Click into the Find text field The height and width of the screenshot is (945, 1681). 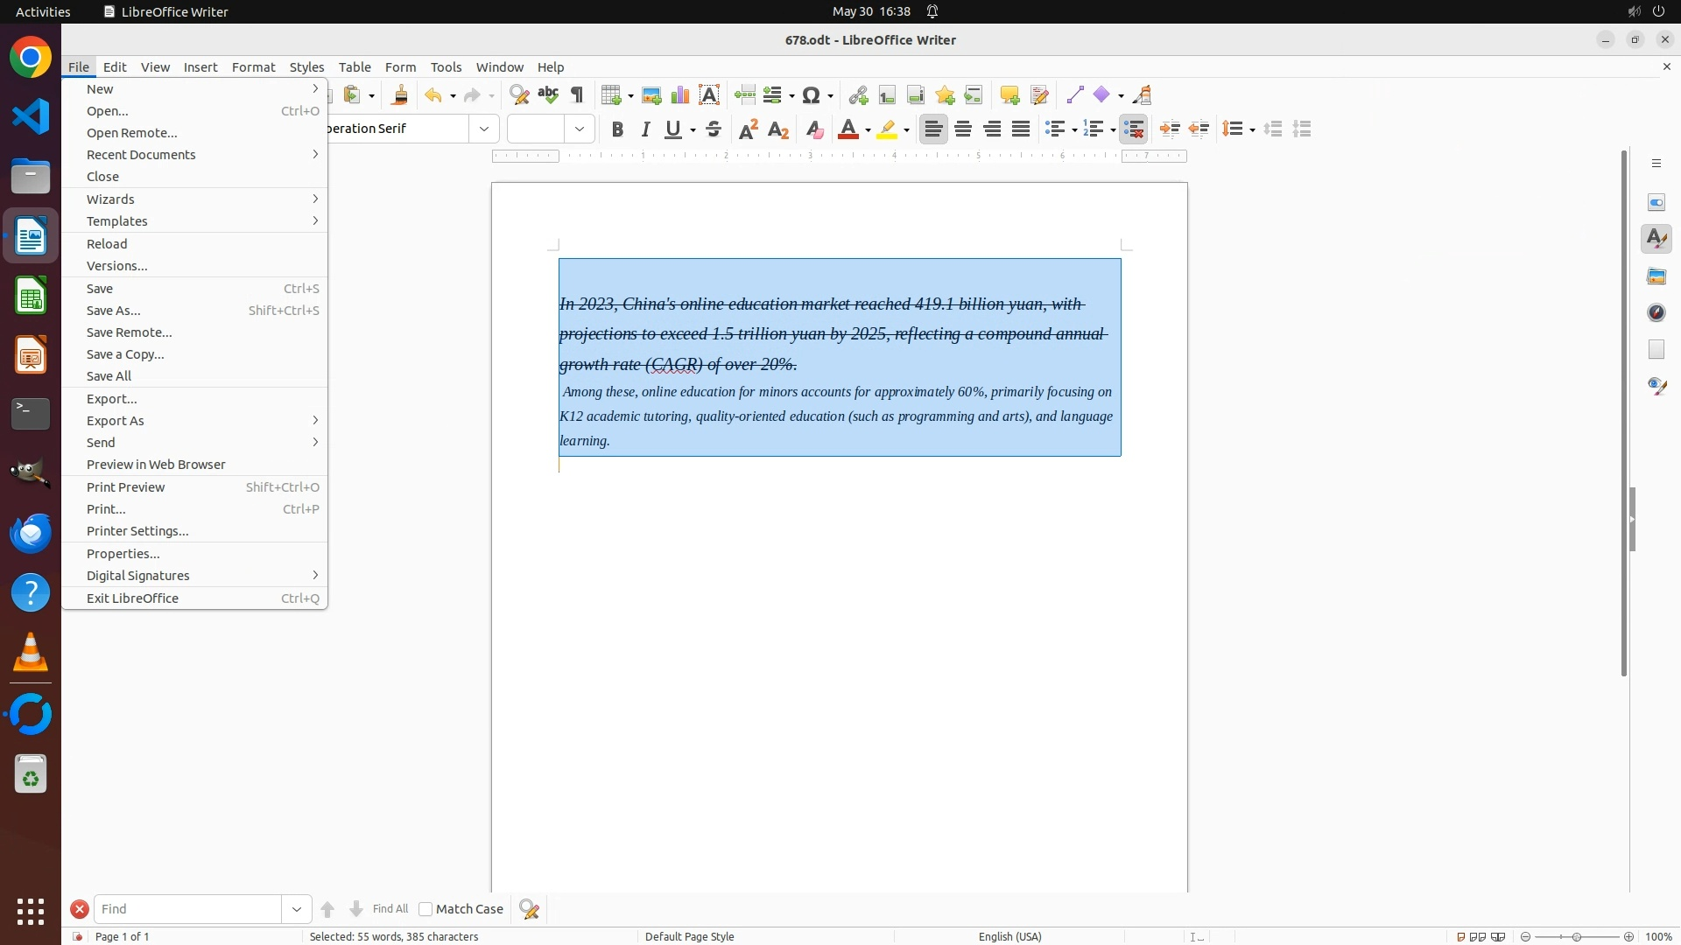click(x=187, y=909)
